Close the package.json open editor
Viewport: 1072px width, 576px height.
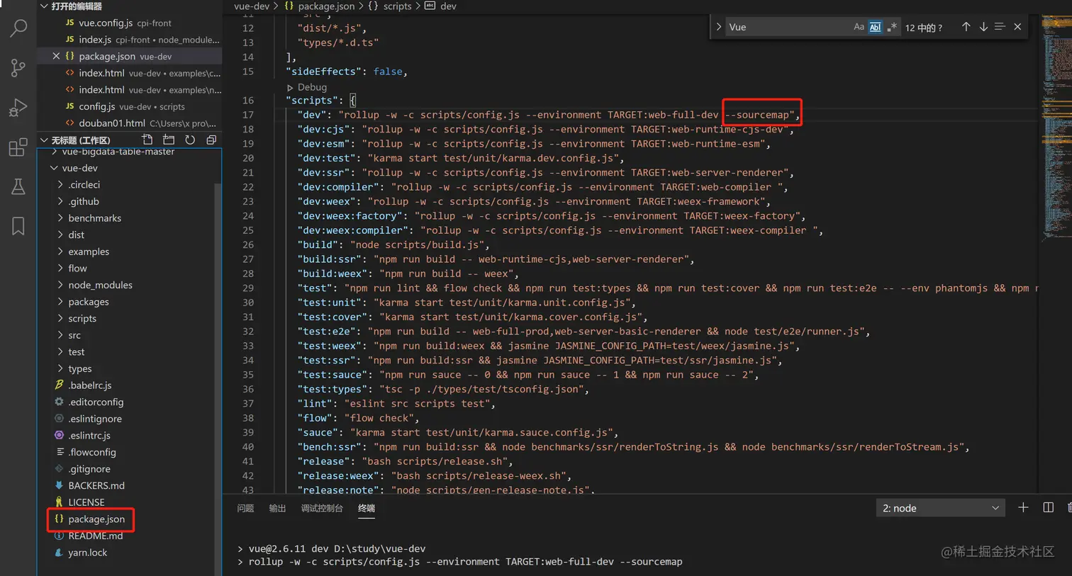pos(56,56)
